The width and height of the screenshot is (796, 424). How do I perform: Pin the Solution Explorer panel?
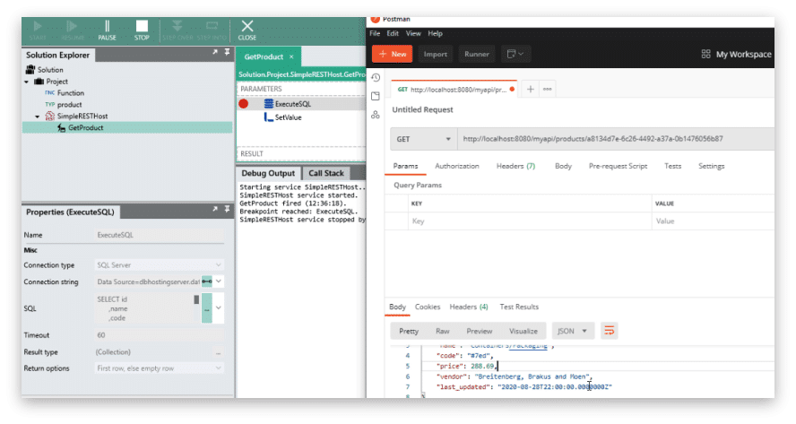(227, 52)
